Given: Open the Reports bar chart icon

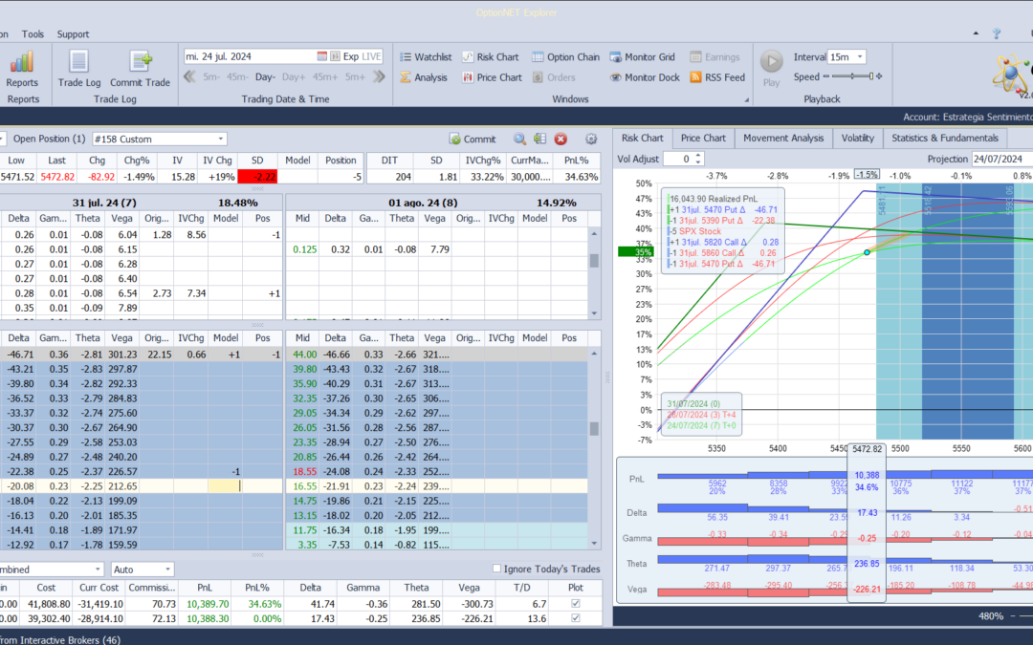Looking at the screenshot, I should tap(23, 63).
